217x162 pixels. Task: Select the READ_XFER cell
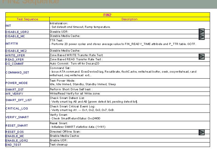click(27, 59)
